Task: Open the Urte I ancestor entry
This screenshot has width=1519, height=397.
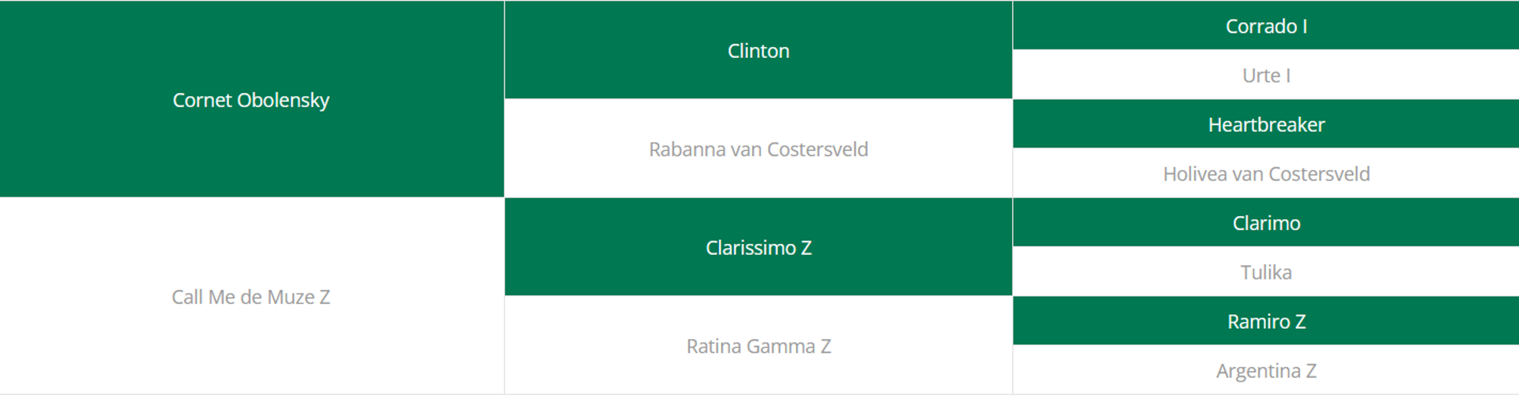Action: 1266,75
